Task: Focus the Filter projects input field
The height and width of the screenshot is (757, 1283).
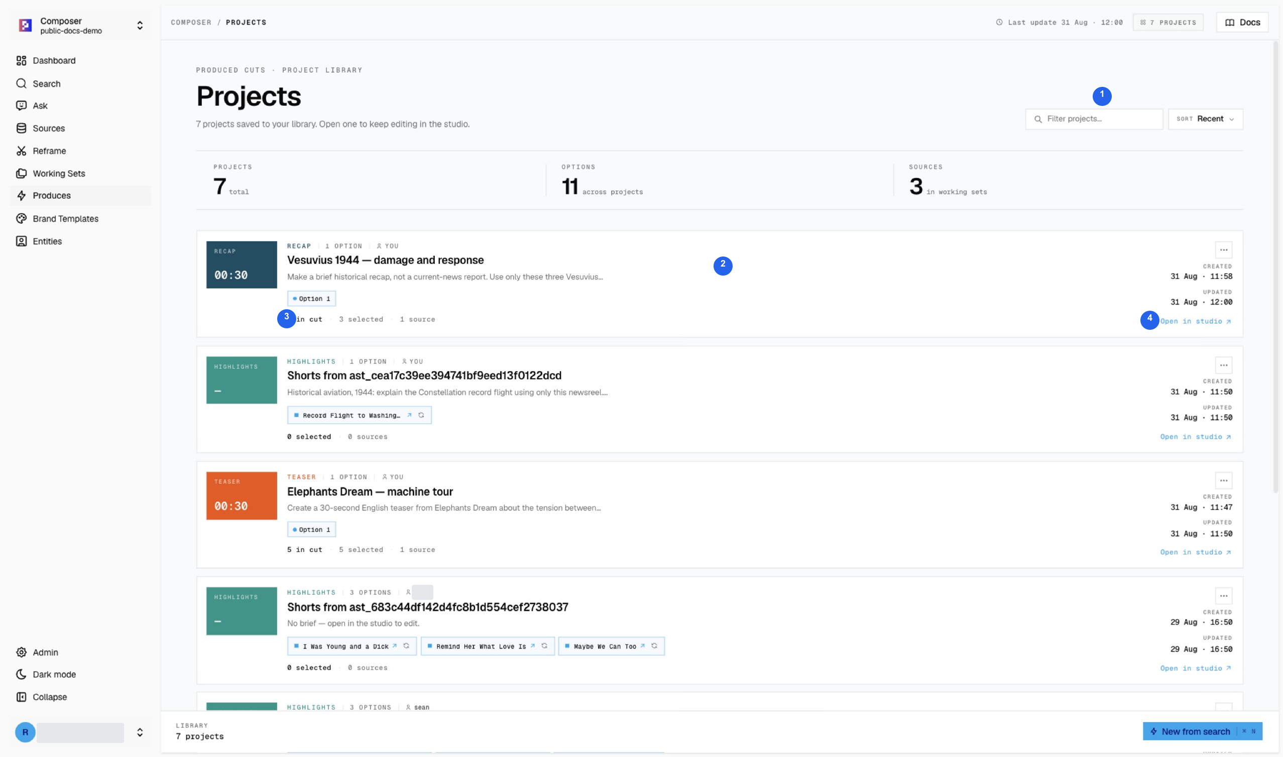Action: pos(1094,119)
